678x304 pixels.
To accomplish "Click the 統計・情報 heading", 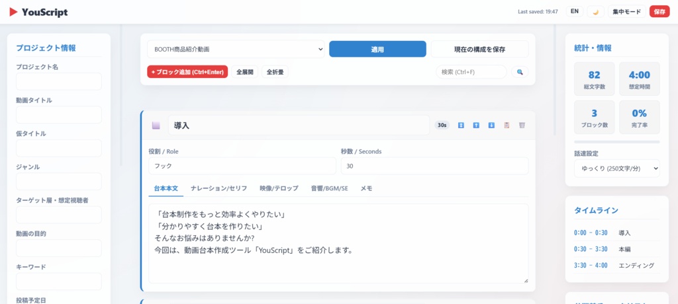I will tap(593, 48).
